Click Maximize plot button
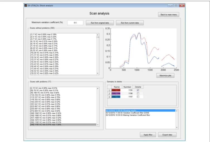210x142 pixels. pyautogui.click(x=165, y=75)
